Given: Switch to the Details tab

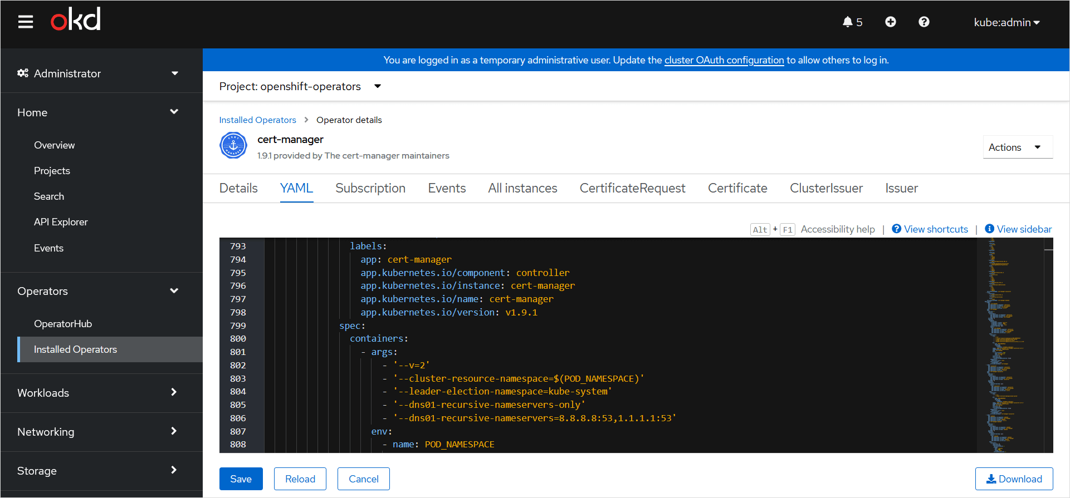Looking at the screenshot, I should click(x=238, y=188).
